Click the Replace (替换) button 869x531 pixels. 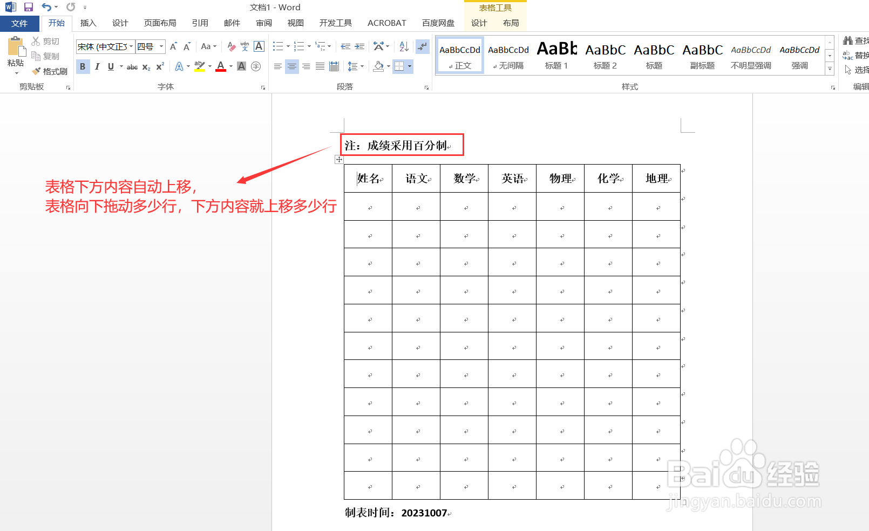(856, 55)
